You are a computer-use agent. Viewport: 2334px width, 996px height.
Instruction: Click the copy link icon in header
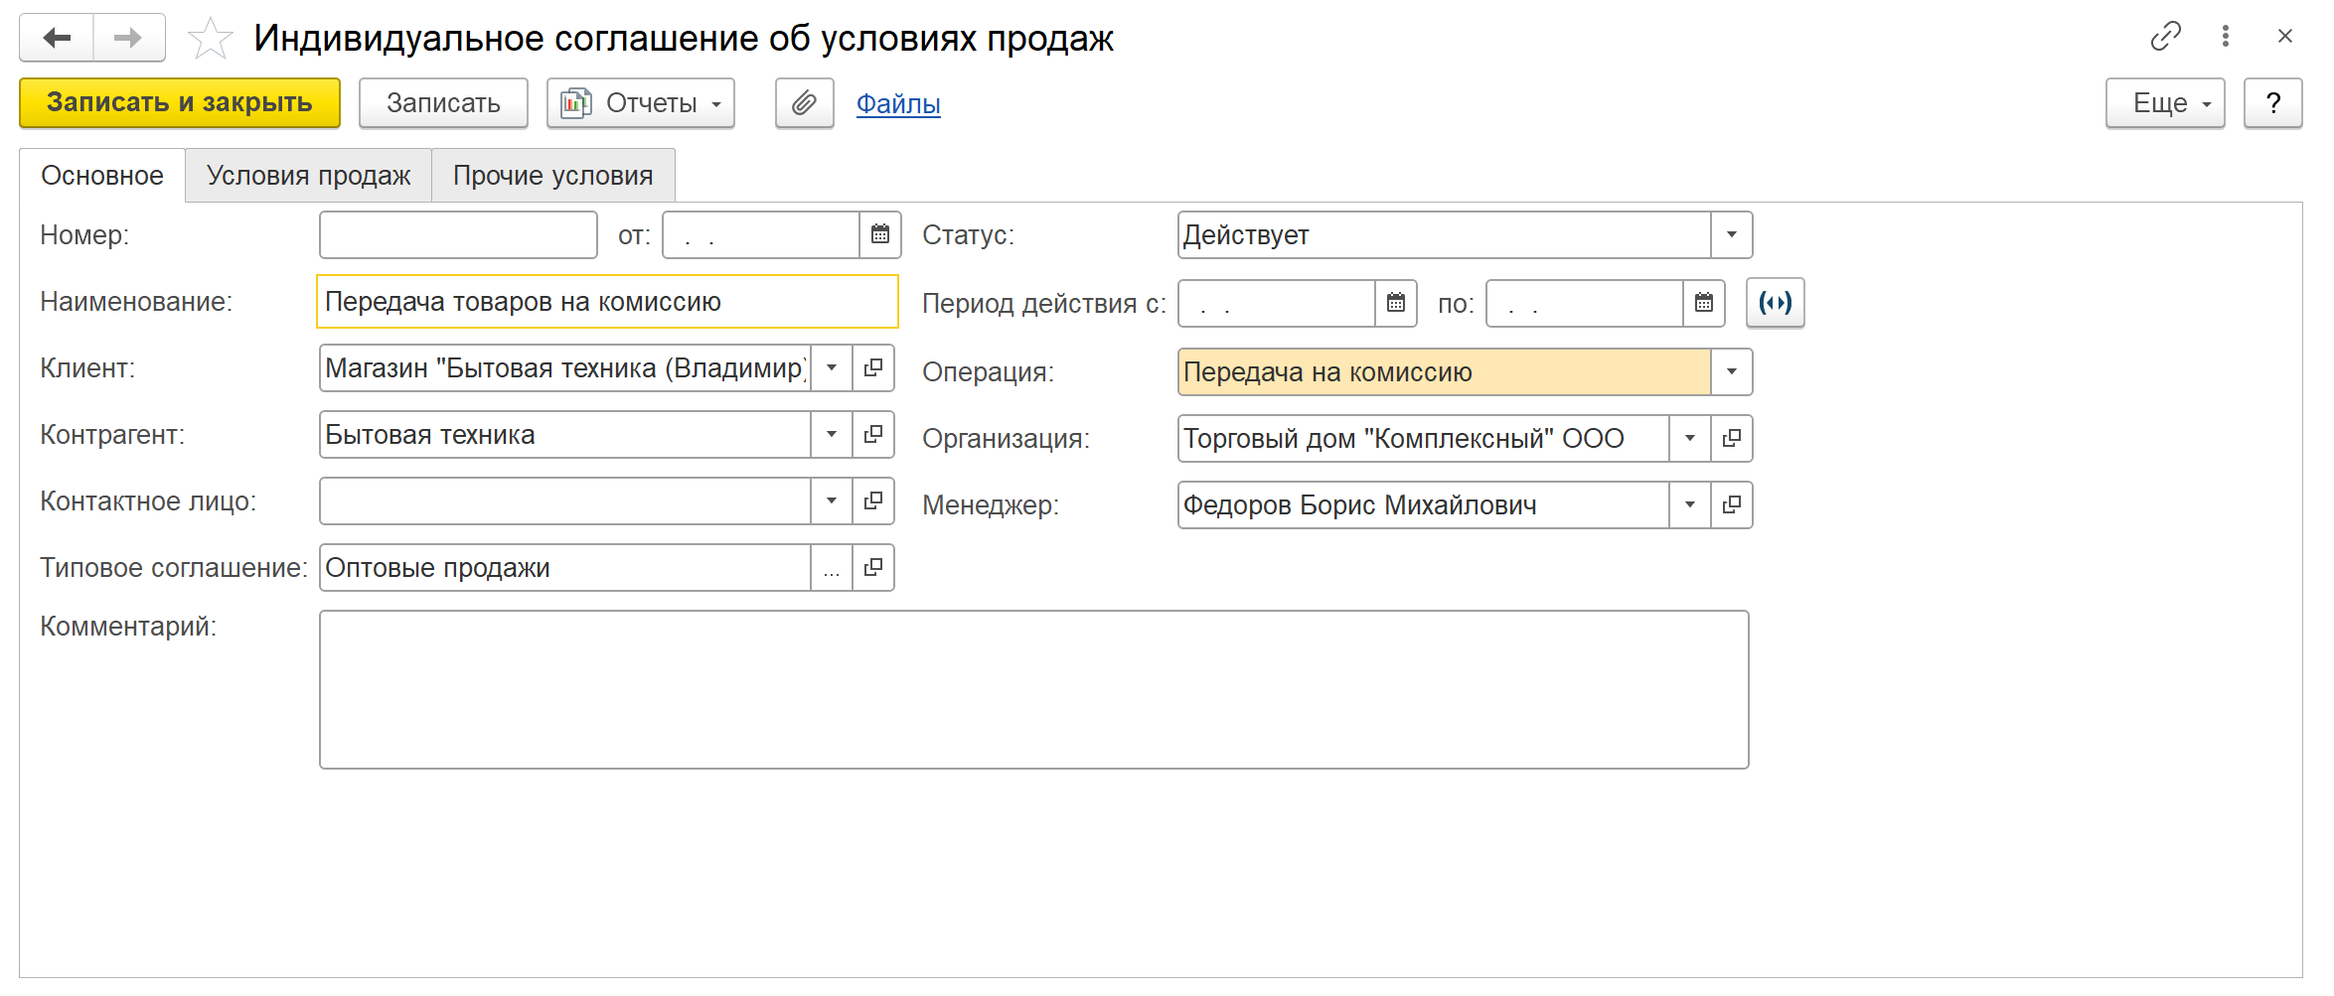click(x=2165, y=37)
